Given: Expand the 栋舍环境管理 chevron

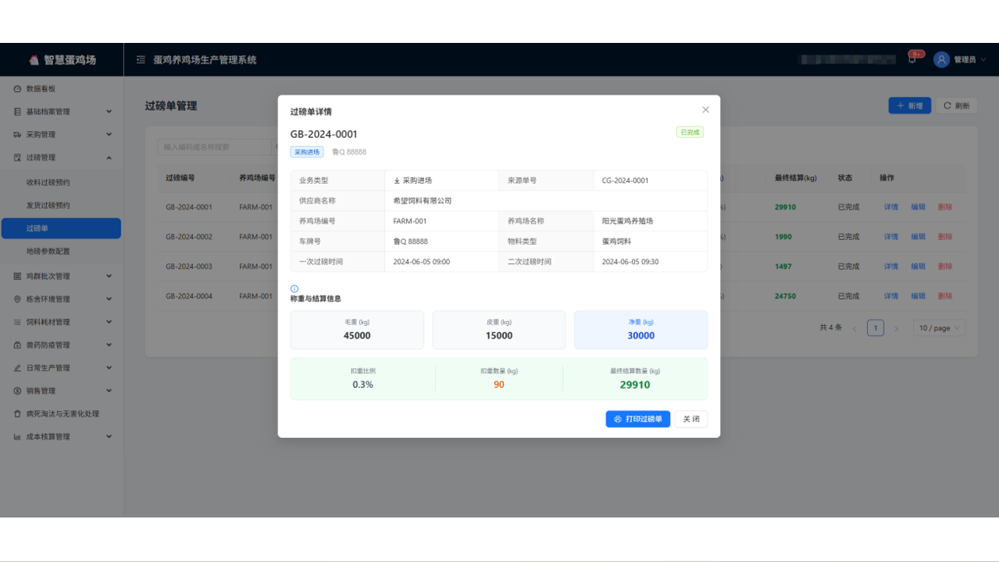Looking at the screenshot, I should 109,300.
